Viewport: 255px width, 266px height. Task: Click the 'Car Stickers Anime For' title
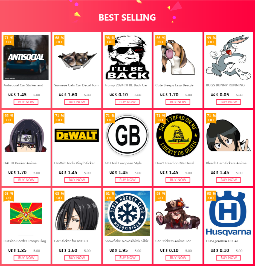(x=173, y=241)
